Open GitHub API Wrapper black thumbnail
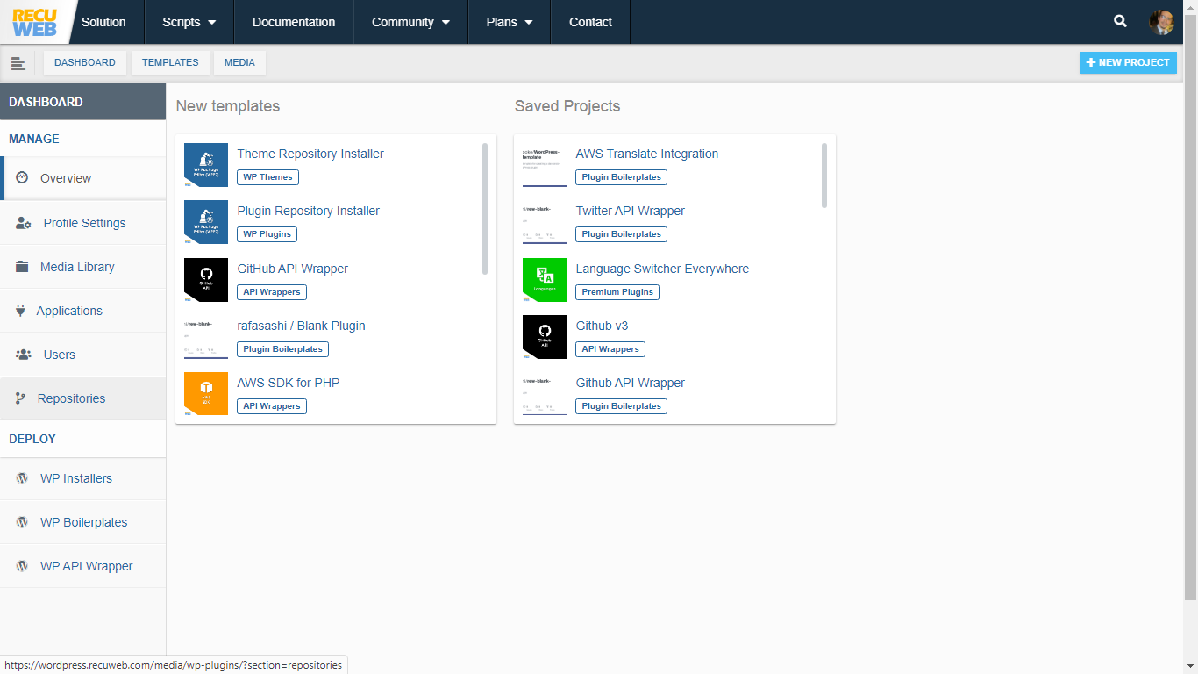Image resolution: width=1198 pixels, height=674 pixels. point(206,280)
